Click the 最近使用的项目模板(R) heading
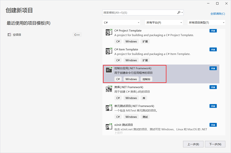Viewport: 231px width, 153px height. [x=29, y=23]
